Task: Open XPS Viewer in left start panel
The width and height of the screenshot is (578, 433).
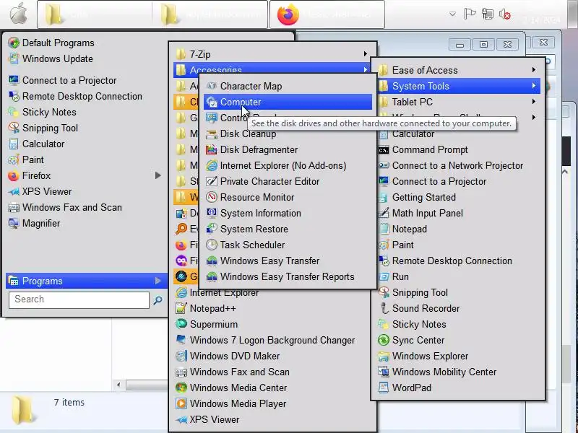Action: pos(86,191)
